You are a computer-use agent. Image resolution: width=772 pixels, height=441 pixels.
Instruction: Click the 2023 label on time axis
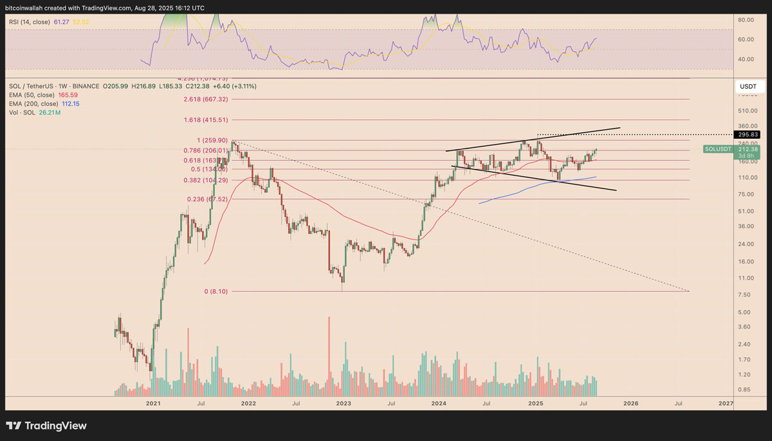[344, 403]
